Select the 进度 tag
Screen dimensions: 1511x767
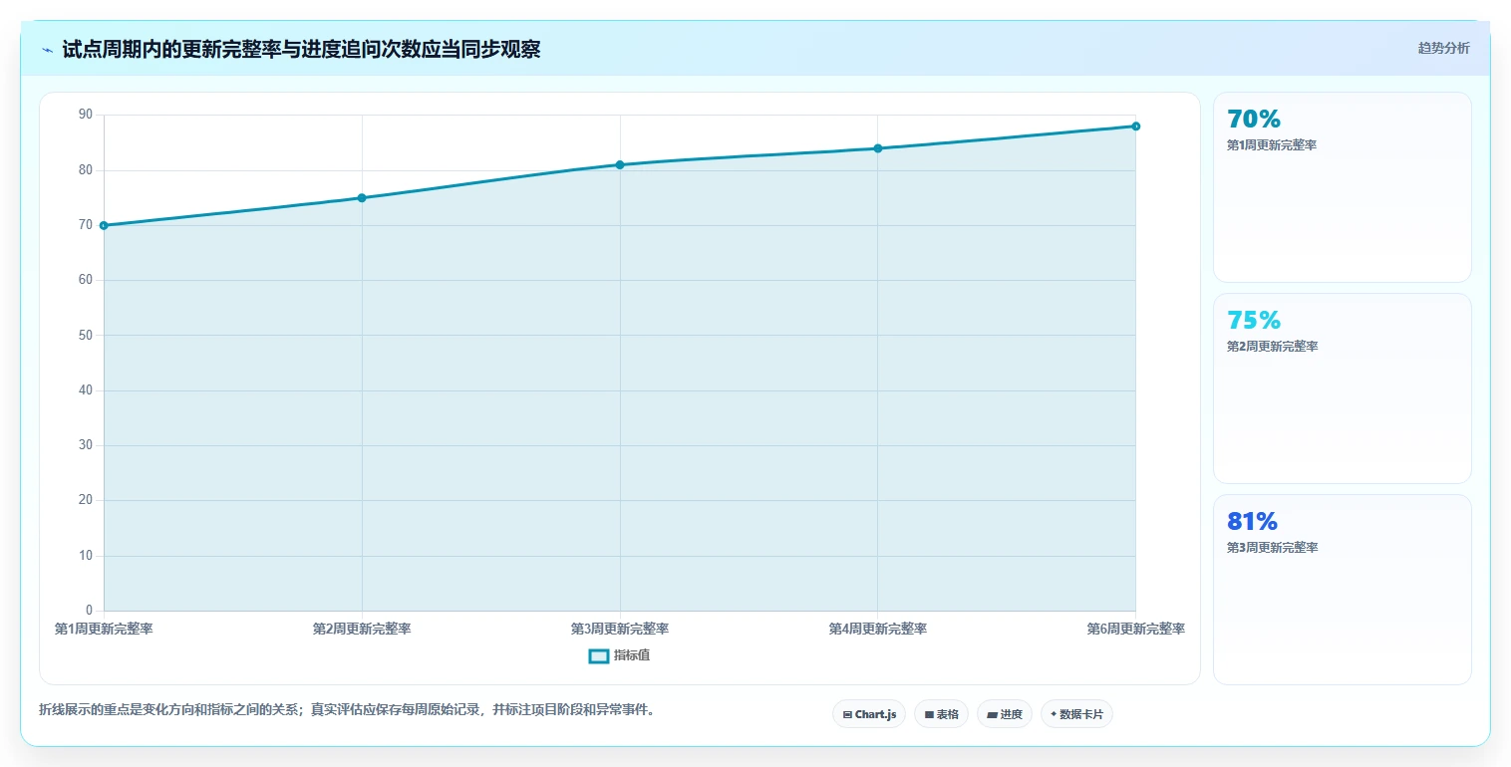click(x=1005, y=714)
